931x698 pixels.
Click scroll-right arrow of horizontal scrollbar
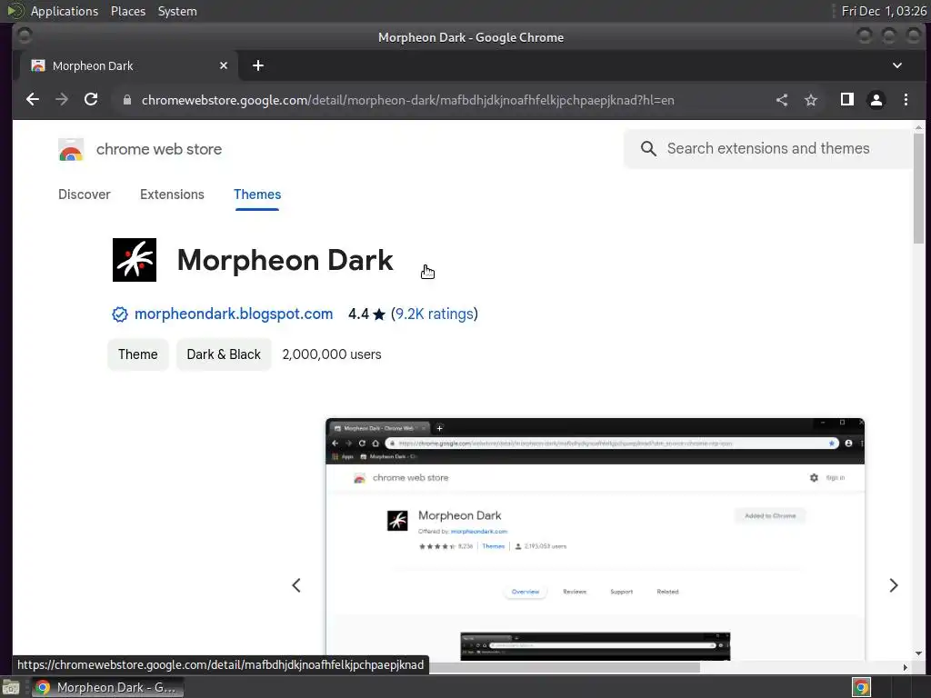tap(905, 667)
